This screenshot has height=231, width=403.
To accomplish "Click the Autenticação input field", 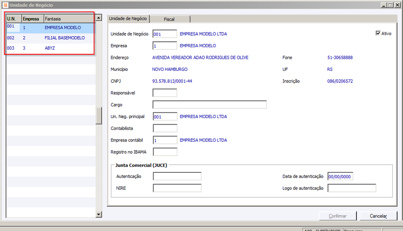I will click(177, 176).
